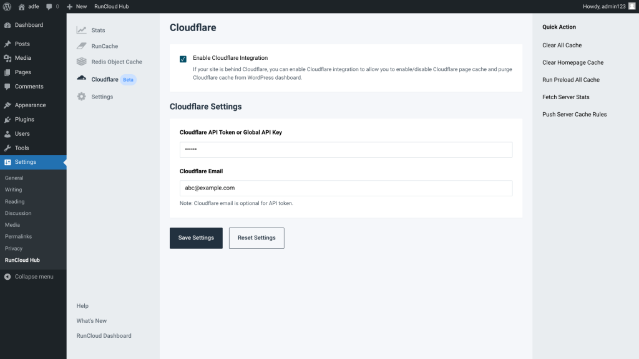
Task: Open RunCloud Hub in admin bar
Action: [111, 6]
